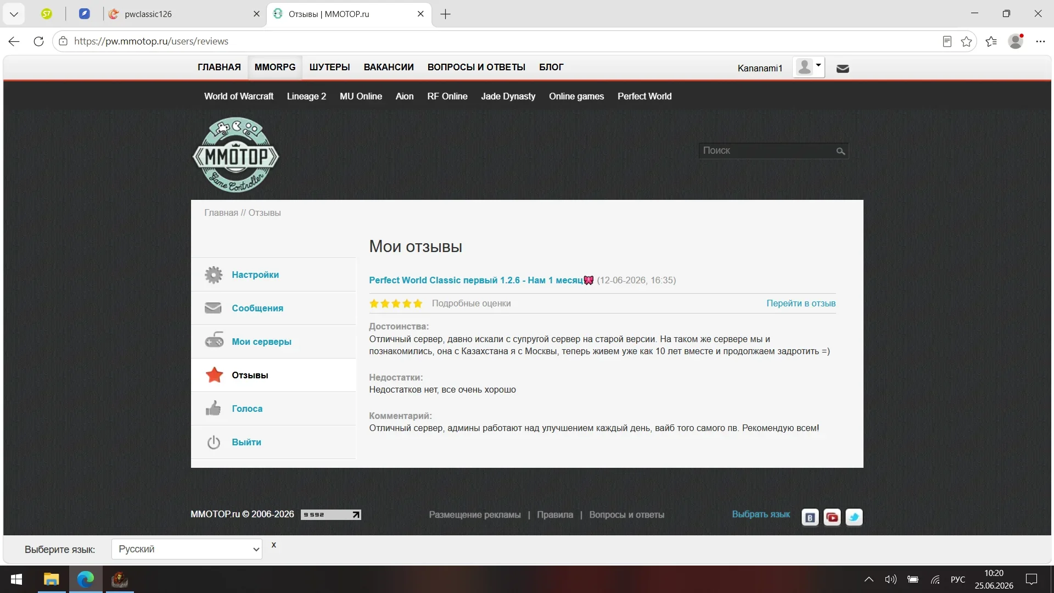Click Подробные оценки link
The image size is (1054, 593).
pyautogui.click(x=471, y=303)
